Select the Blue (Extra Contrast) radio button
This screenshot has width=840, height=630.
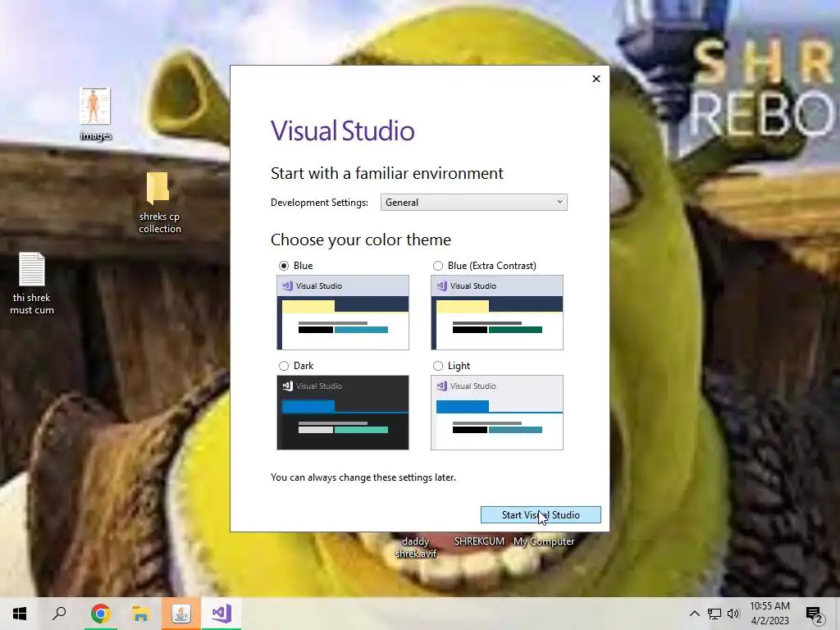[x=438, y=266]
